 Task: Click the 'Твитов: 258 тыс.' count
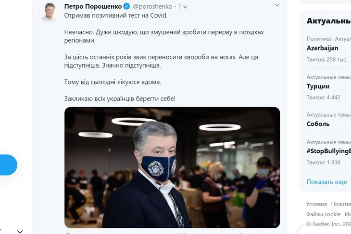point(326,60)
